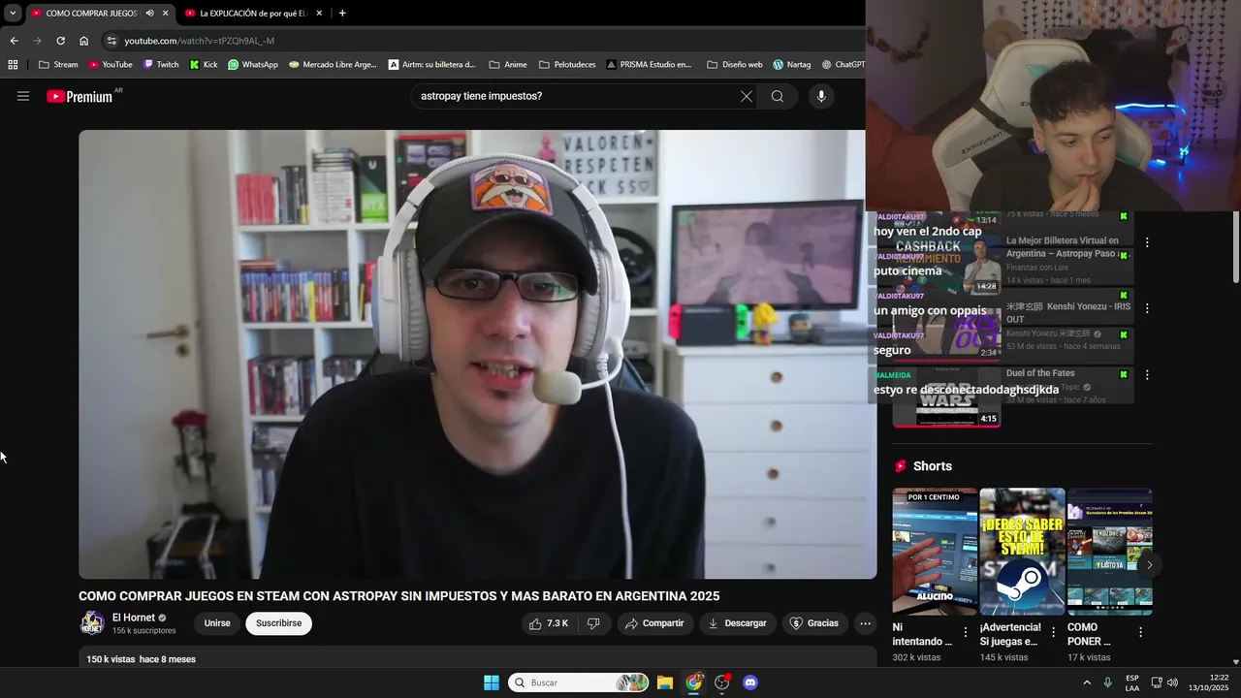
Task: Toggle the tray microphone indicator
Action: pyautogui.click(x=1107, y=682)
